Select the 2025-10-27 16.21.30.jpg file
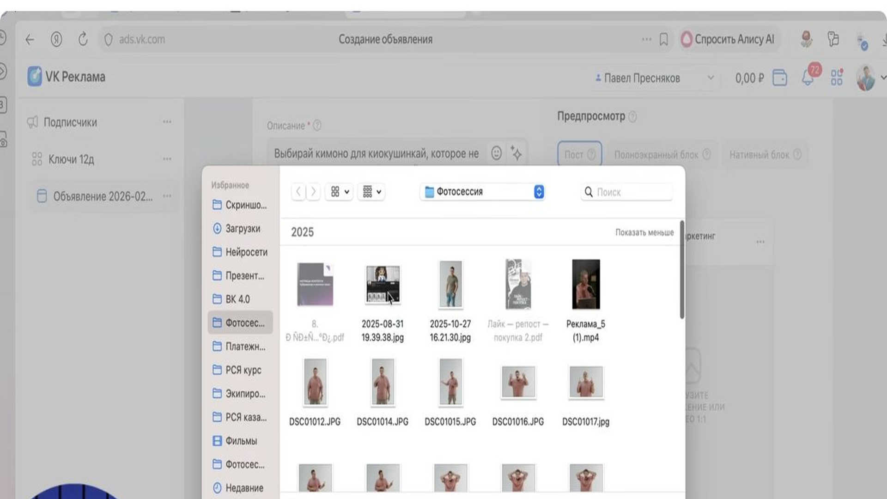Viewport: 887px width, 499px height. tap(450, 301)
